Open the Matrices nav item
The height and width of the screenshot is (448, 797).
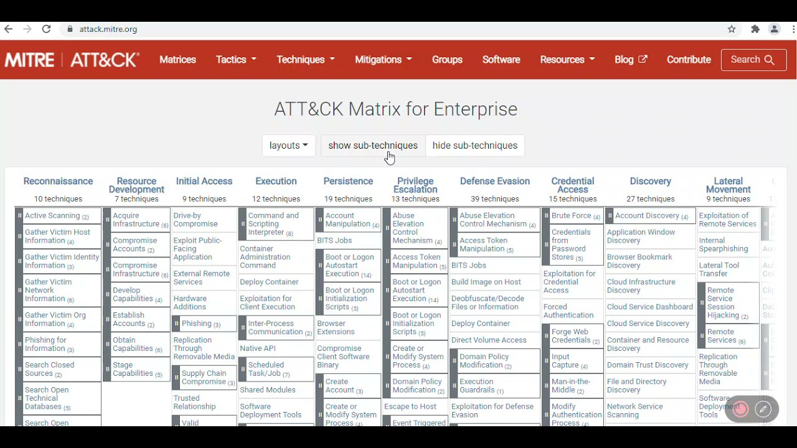(x=177, y=60)
